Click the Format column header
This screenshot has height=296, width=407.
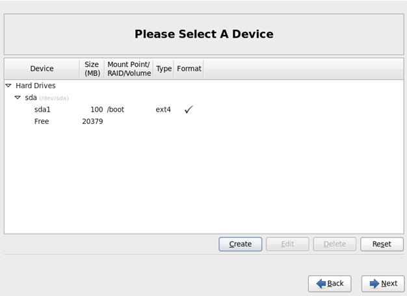click(x=189, y=69)
